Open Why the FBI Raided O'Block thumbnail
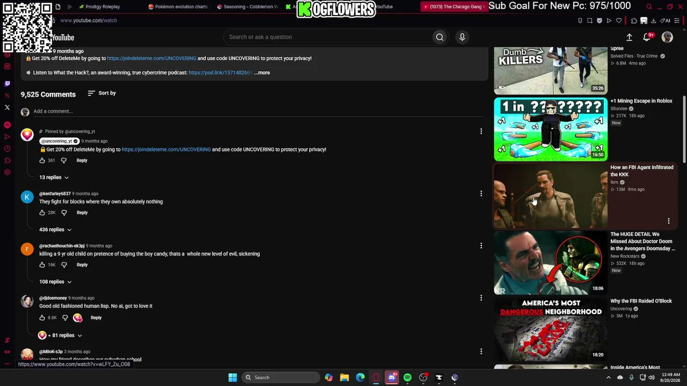687x386 pixels. pyautogui.click(x=551, y=330)
